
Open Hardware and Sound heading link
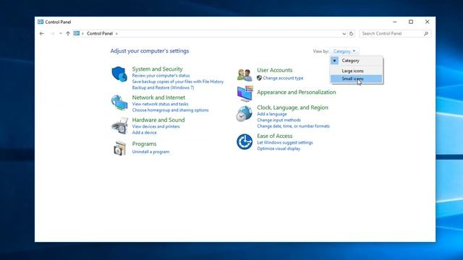pos(158,120)
